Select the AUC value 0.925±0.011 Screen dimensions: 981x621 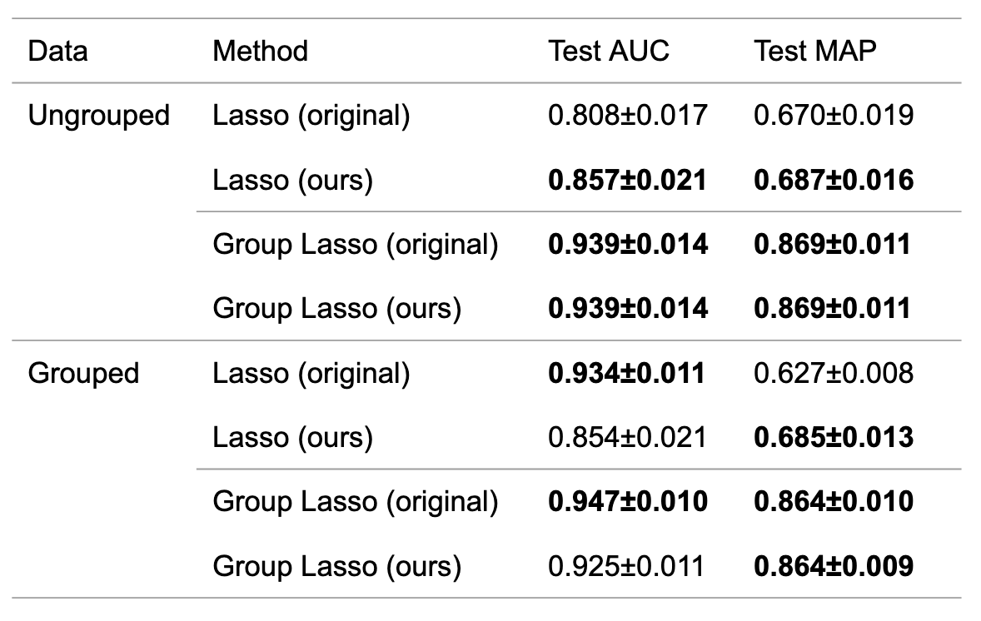(x=626, y=567)
